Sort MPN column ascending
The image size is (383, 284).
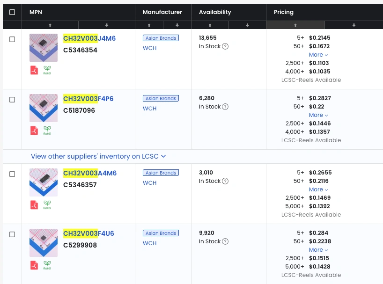pos(50,25)
